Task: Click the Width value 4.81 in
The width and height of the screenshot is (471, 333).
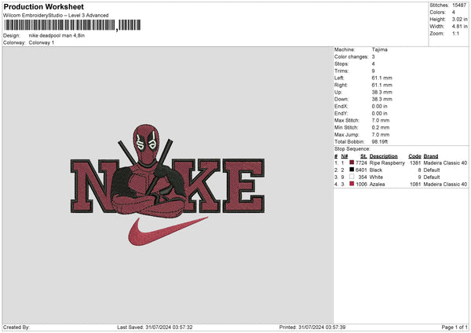Action: point(459,27)
